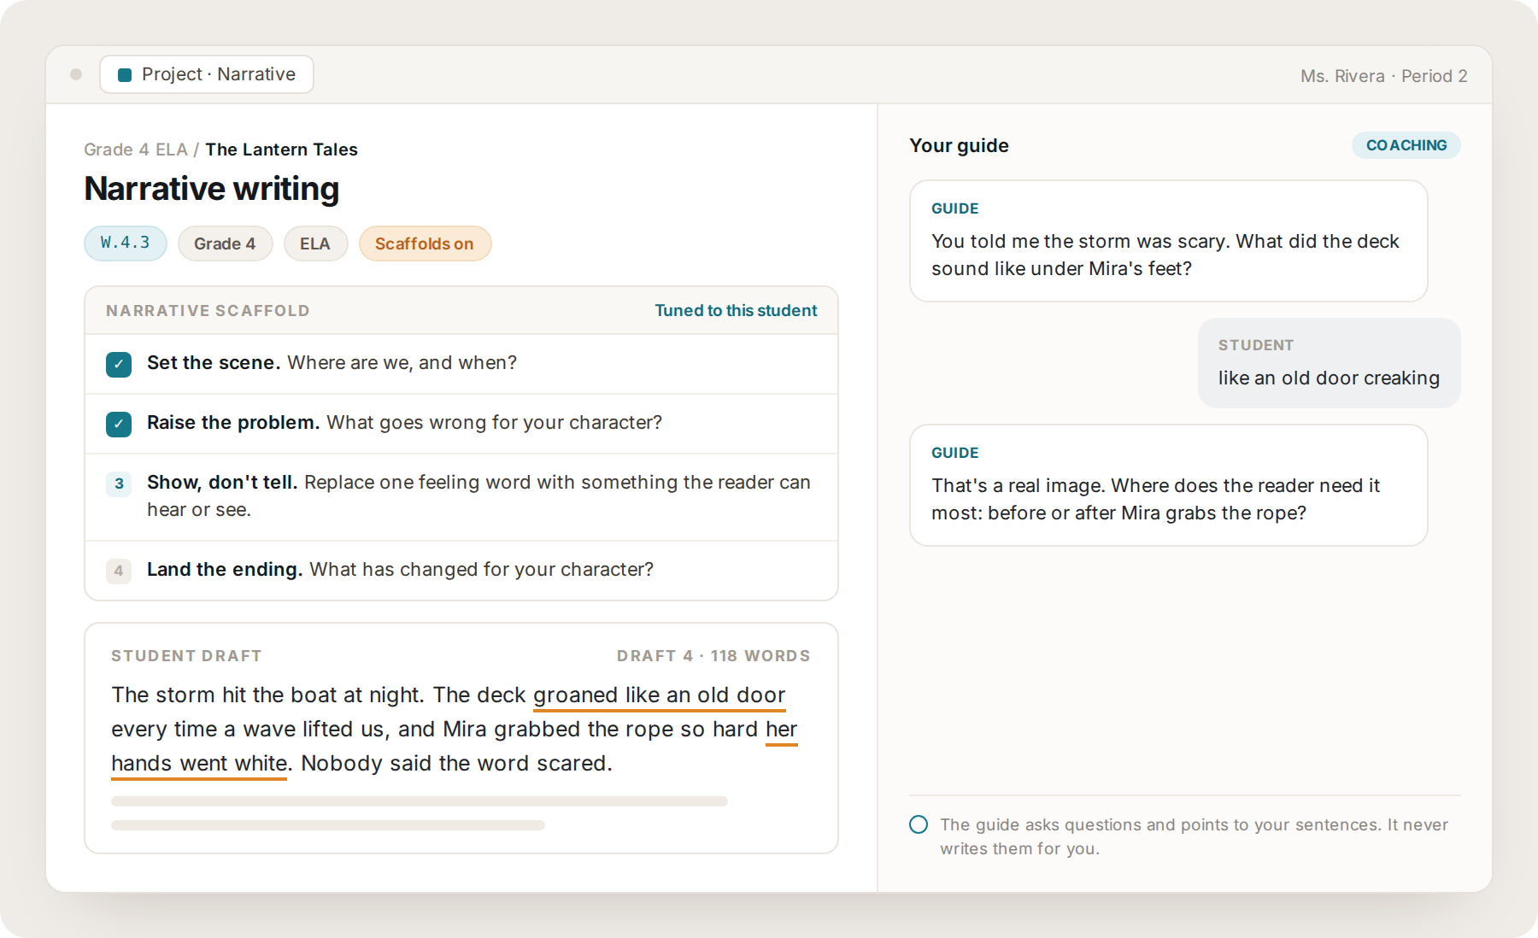Select the Land the ending step text

point(400,570)
